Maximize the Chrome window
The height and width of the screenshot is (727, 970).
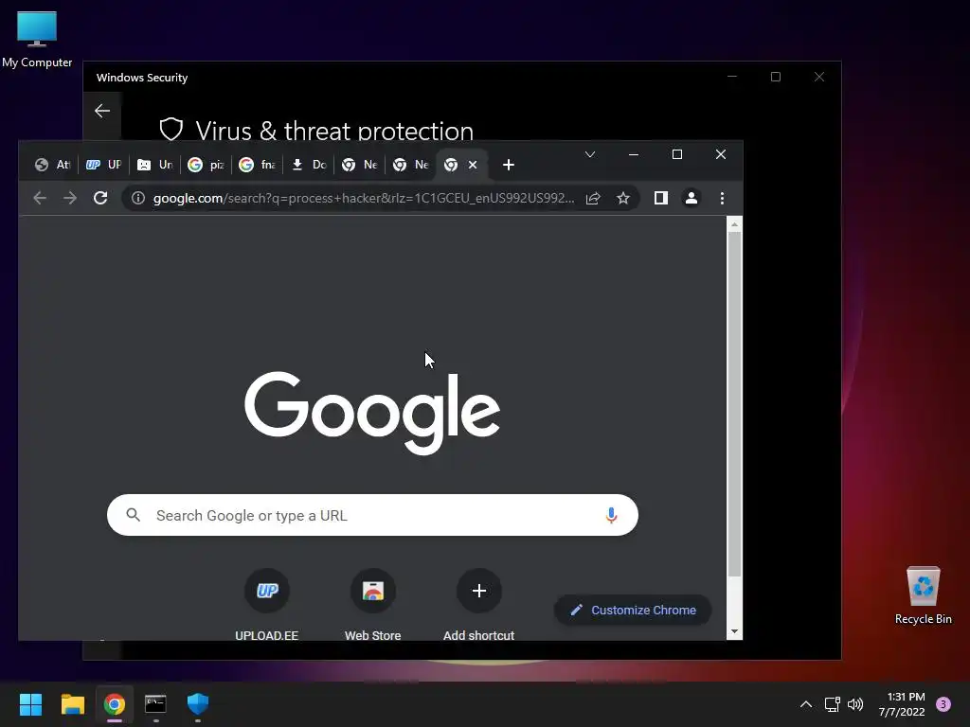(x=677, y=154)
